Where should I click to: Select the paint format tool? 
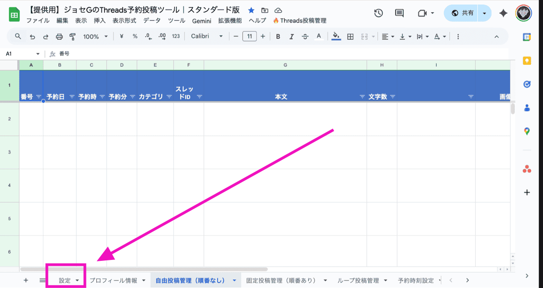pos(73,36)
